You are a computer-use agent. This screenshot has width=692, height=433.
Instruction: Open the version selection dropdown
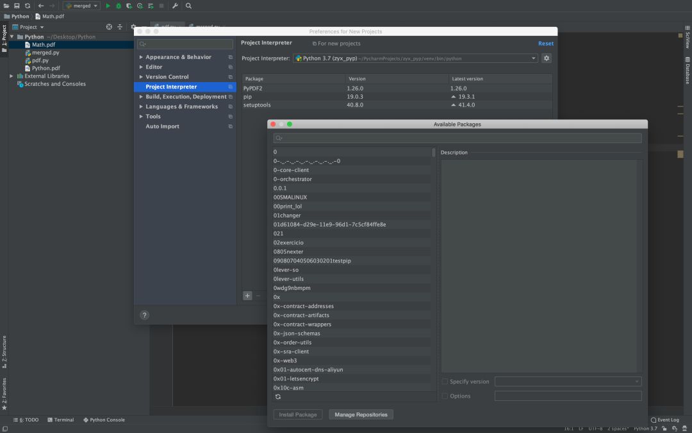[568, 381]
